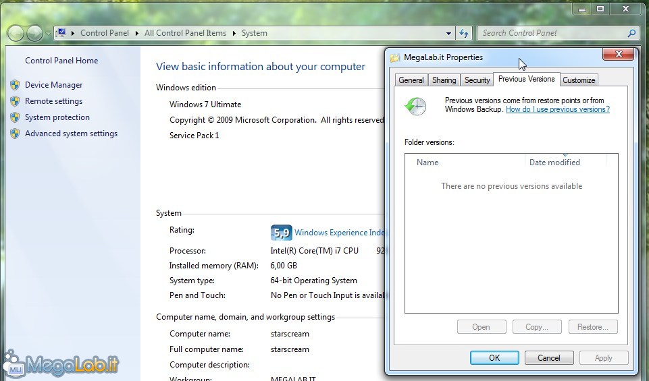Select the Previous Versions tab
Viewport: 649px width, 381px height.
527,79
